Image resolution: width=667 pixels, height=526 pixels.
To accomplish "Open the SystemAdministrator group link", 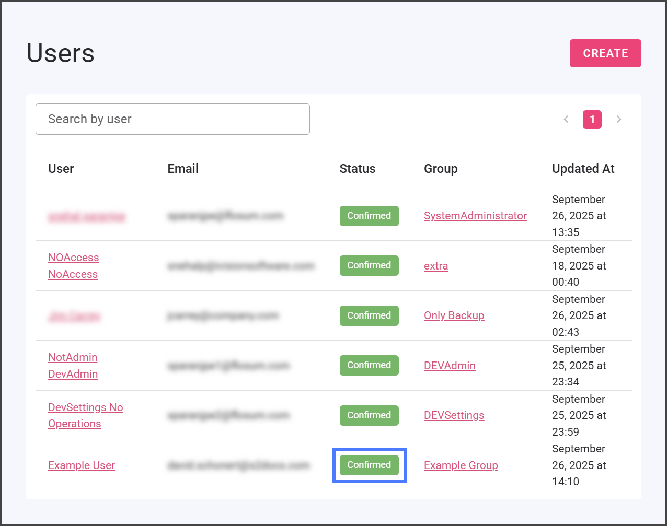I will tap(475, 216).
